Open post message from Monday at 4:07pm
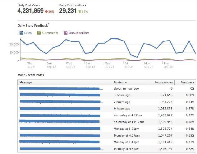Screen dimensions: 197x154 pos(60,136)
